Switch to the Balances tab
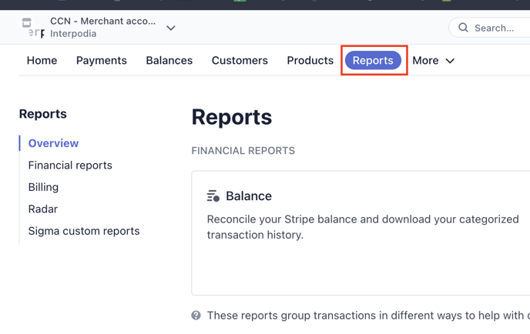The height and width of the screenshot is (334, 530). coord(169,60)
